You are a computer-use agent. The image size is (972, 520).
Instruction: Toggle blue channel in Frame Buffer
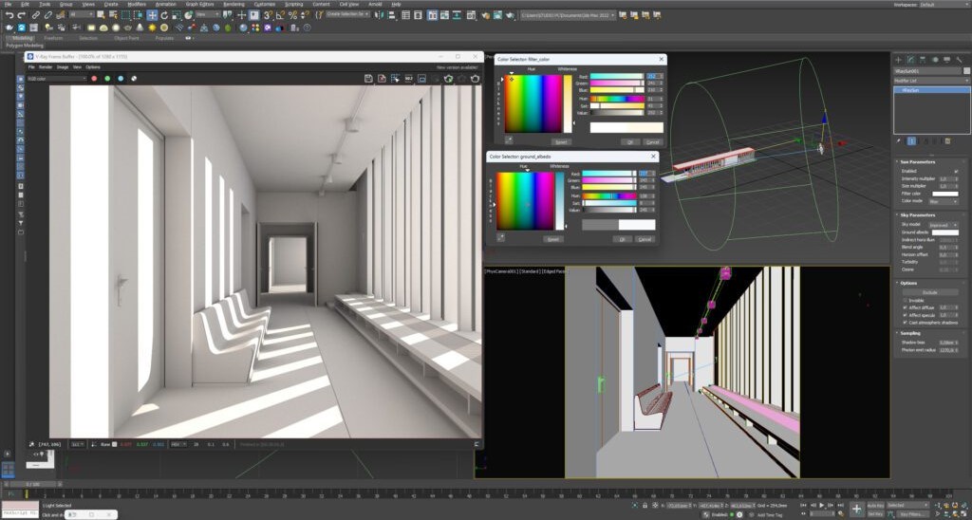121,79
